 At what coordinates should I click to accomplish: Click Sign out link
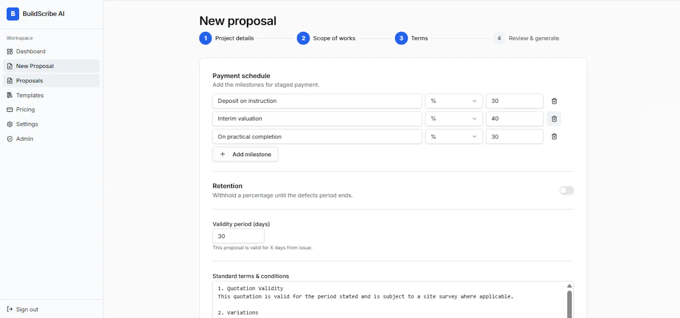[x=23, y=310]
